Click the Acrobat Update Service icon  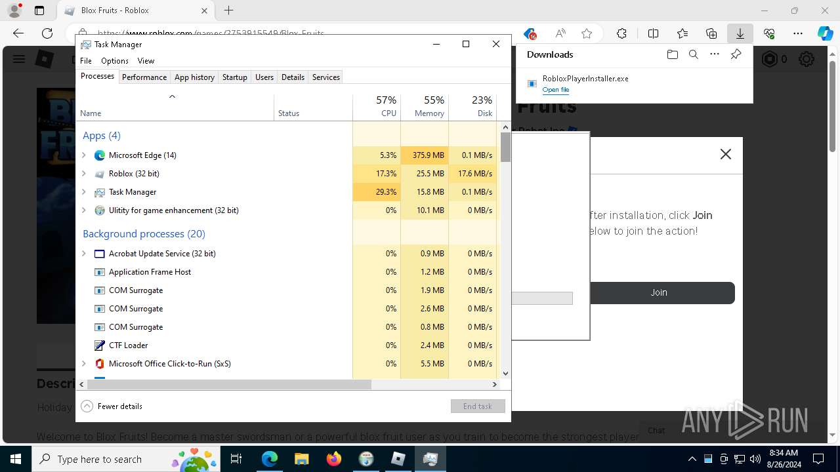point(100,254)
